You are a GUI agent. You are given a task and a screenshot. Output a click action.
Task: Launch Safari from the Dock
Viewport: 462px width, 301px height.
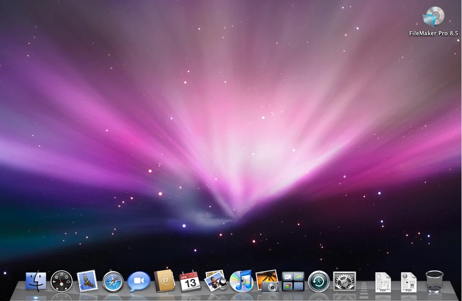coord(113,281)
